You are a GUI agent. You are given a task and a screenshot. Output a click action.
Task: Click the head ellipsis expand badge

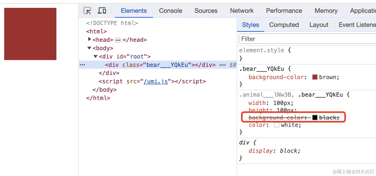[118, 40]
